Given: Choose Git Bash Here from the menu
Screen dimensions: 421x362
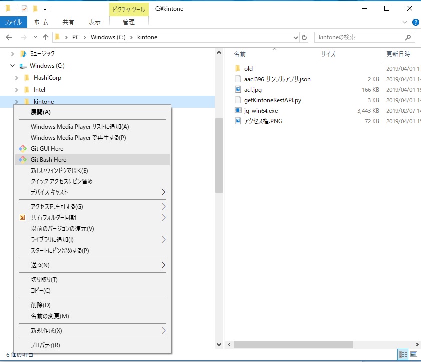Looking at the screenshot, I should point(49,159).
